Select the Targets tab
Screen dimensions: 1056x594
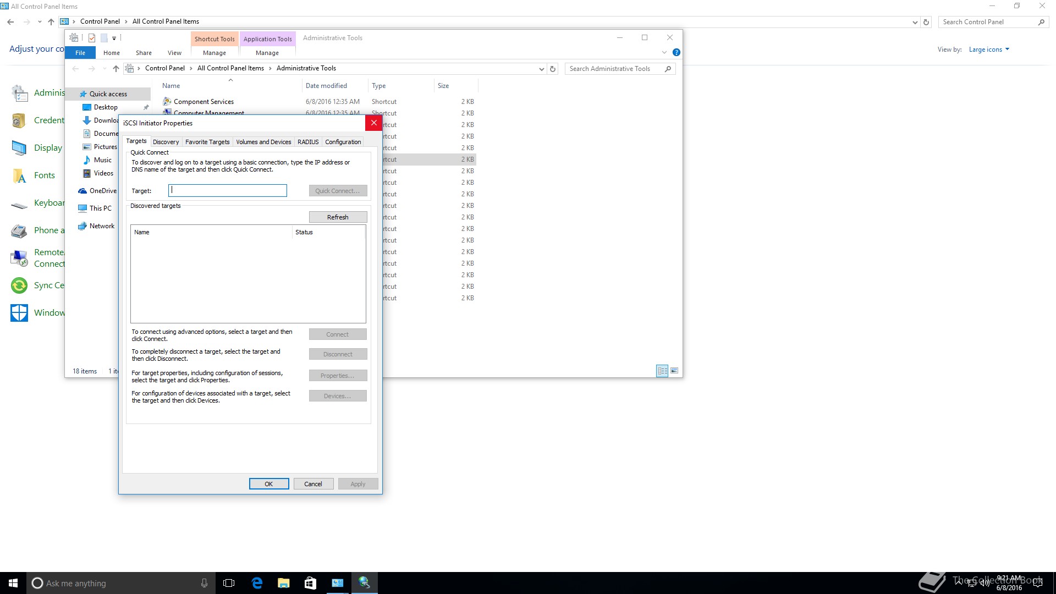tap(136, 141)
